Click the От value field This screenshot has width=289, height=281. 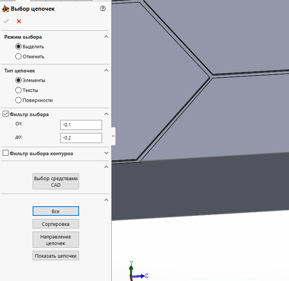click(81, 125)
